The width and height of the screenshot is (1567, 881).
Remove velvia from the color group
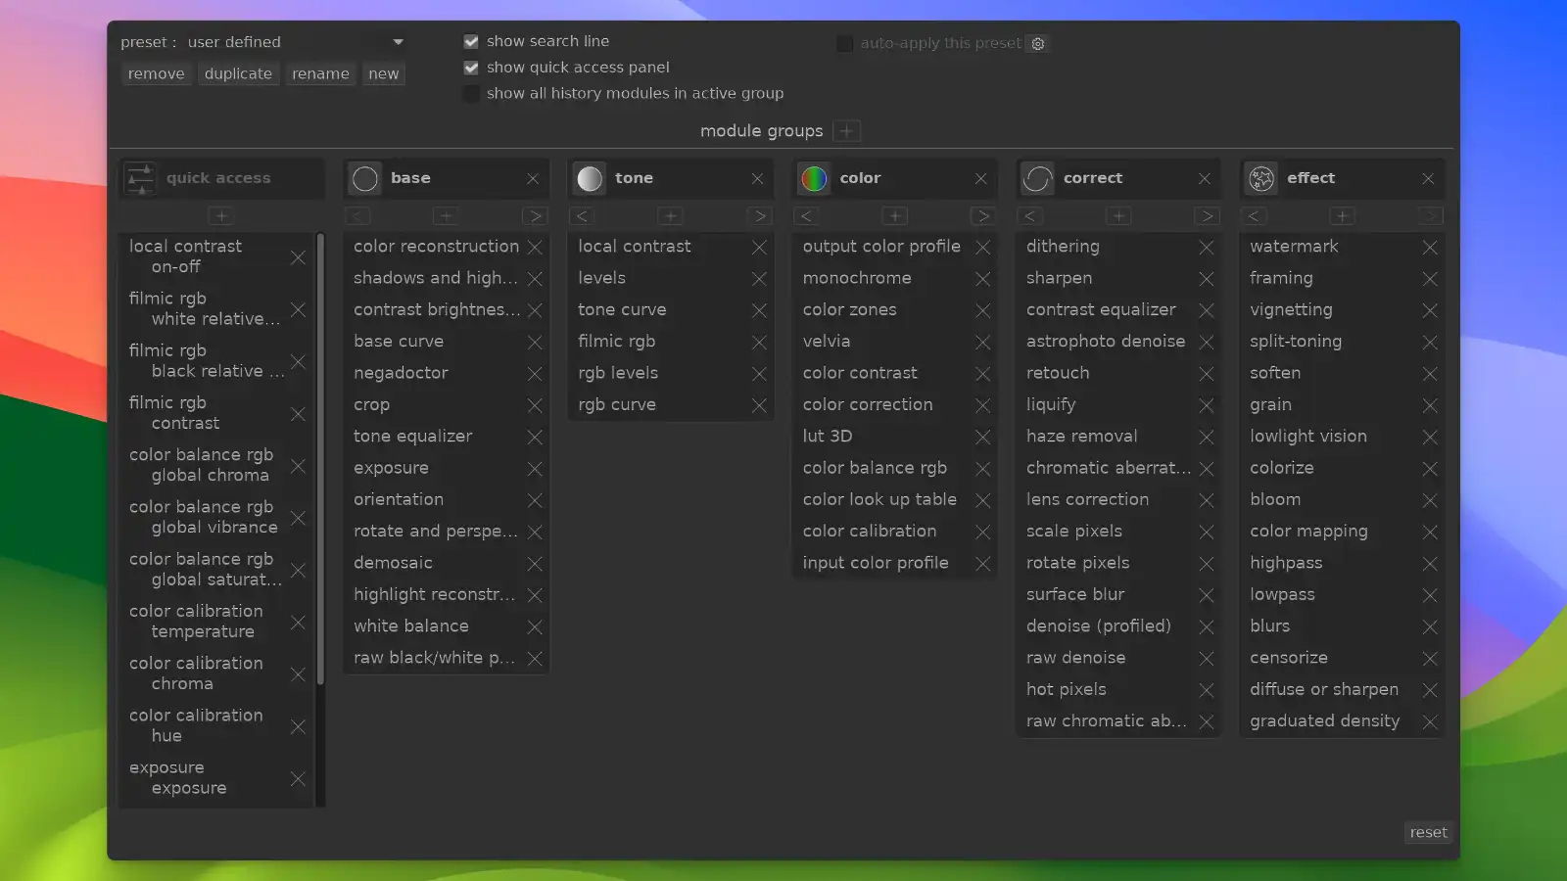982,343
